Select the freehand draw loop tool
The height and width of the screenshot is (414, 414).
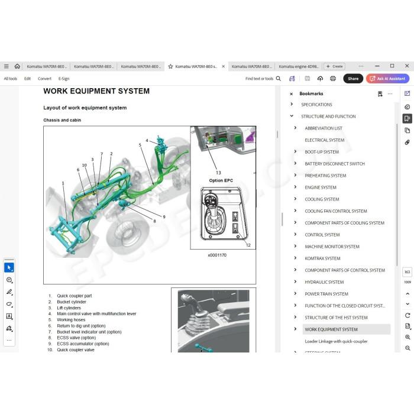coord(9,304)
